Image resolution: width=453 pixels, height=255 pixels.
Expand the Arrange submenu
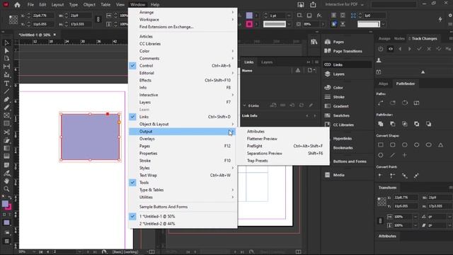point(183,12)
